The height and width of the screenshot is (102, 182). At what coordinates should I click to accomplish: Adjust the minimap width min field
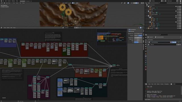(x=138, y=39)
